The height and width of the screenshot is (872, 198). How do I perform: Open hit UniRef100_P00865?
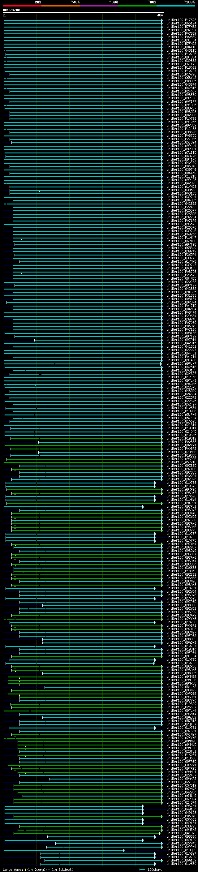pyautogui.click(x=181, y=81)
